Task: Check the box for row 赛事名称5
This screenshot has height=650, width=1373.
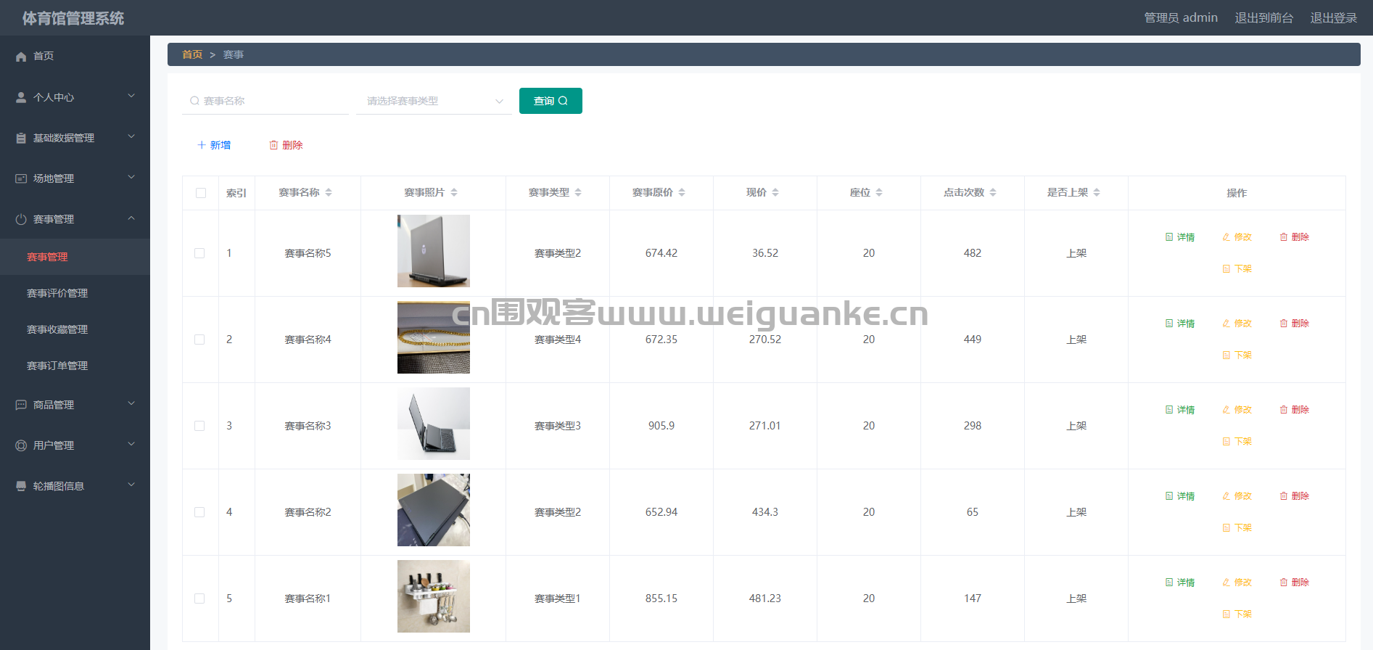Action: [x=199, y=253]
